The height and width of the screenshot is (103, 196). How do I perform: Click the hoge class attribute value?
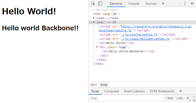pyautogui.click(x=123, y=47)
